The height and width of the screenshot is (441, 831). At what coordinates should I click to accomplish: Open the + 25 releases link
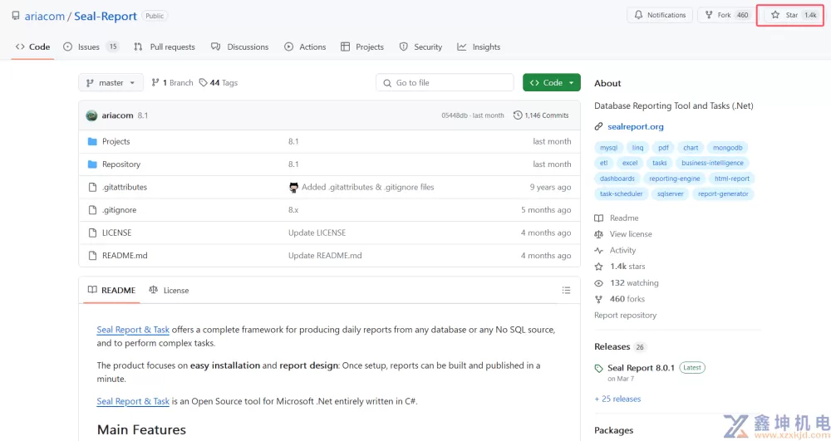[x=618, y=399]
